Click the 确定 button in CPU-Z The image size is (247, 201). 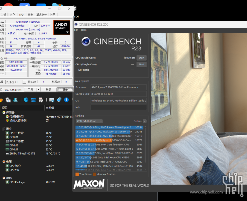click(x=65, y=89)
